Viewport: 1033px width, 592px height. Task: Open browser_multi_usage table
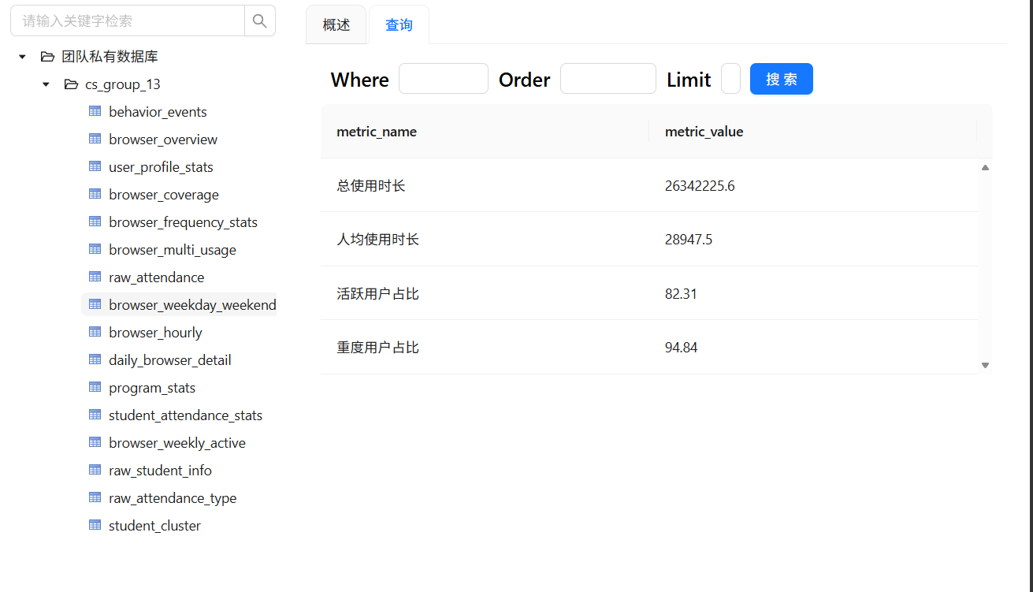pos(173,250)
